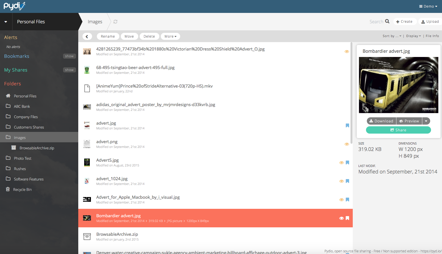This screenshot has width=442, height=254.
Task: Click the green Share button
Action: (398, 130)
